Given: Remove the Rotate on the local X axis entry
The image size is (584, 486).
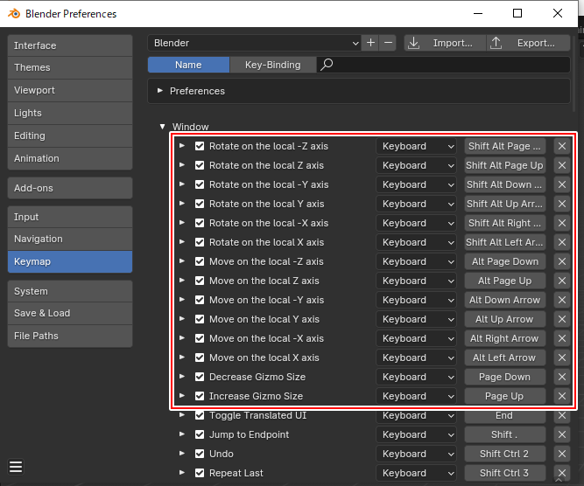Looking at the screenshot, I should coord(562,242).
